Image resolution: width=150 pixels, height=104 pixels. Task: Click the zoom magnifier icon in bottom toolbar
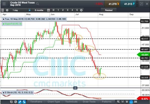coord(118,102)
